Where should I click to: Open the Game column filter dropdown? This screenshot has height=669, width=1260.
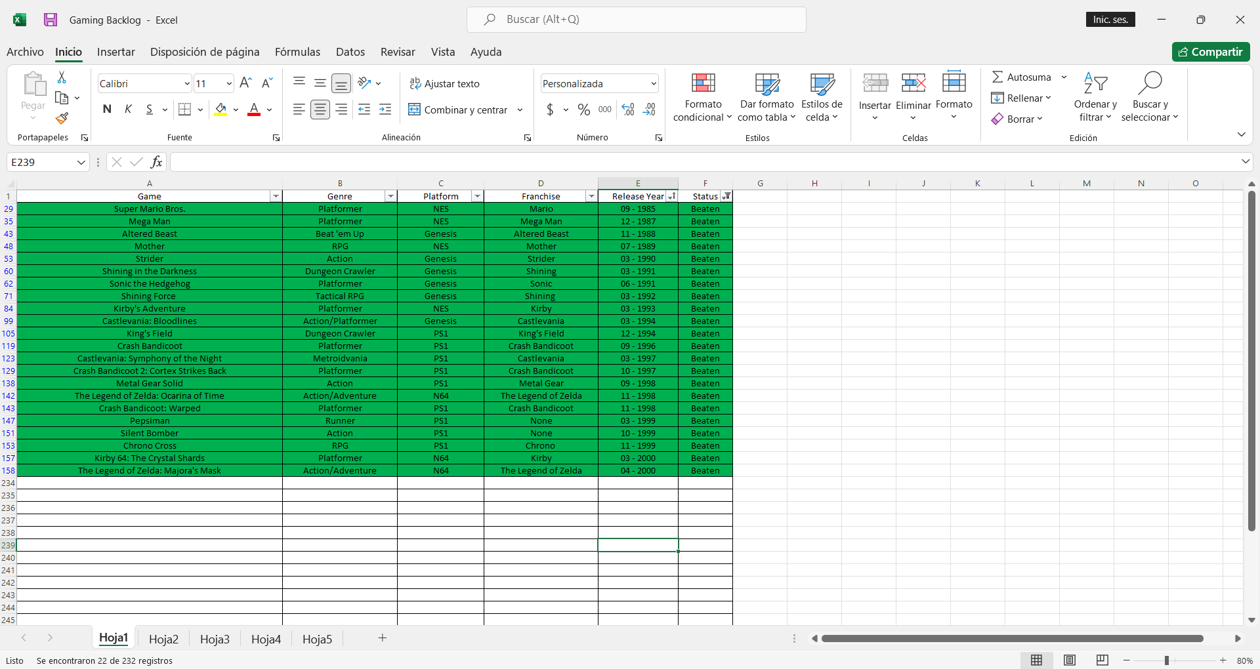coord(276,196)
